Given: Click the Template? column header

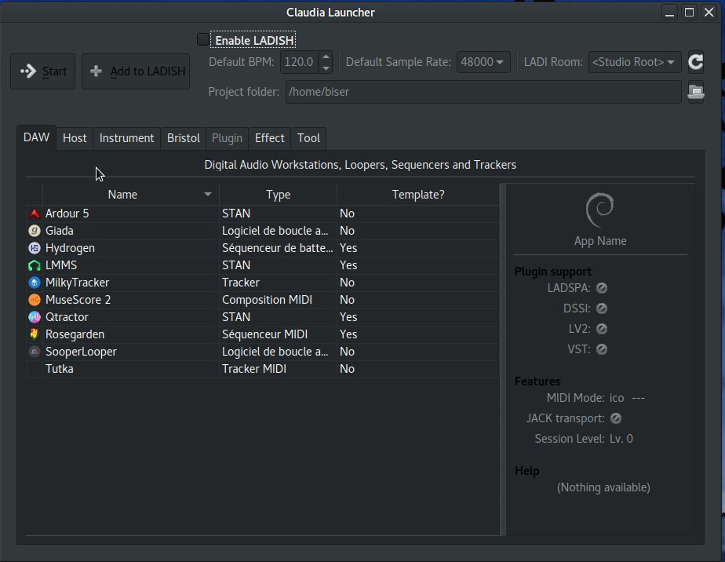Looking at the screenshot, I should pyautogui.click(x=418, y=195).
